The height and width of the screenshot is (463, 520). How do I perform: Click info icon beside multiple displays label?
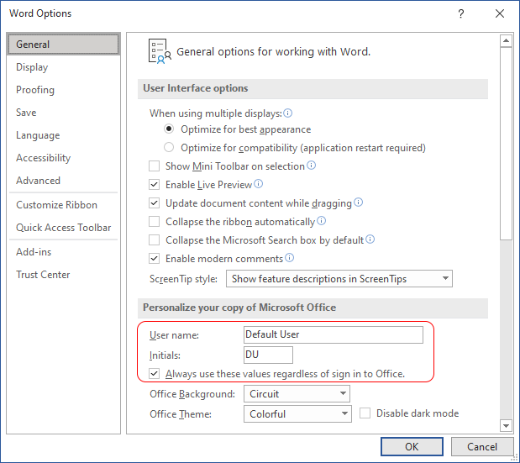pos(288,113)
